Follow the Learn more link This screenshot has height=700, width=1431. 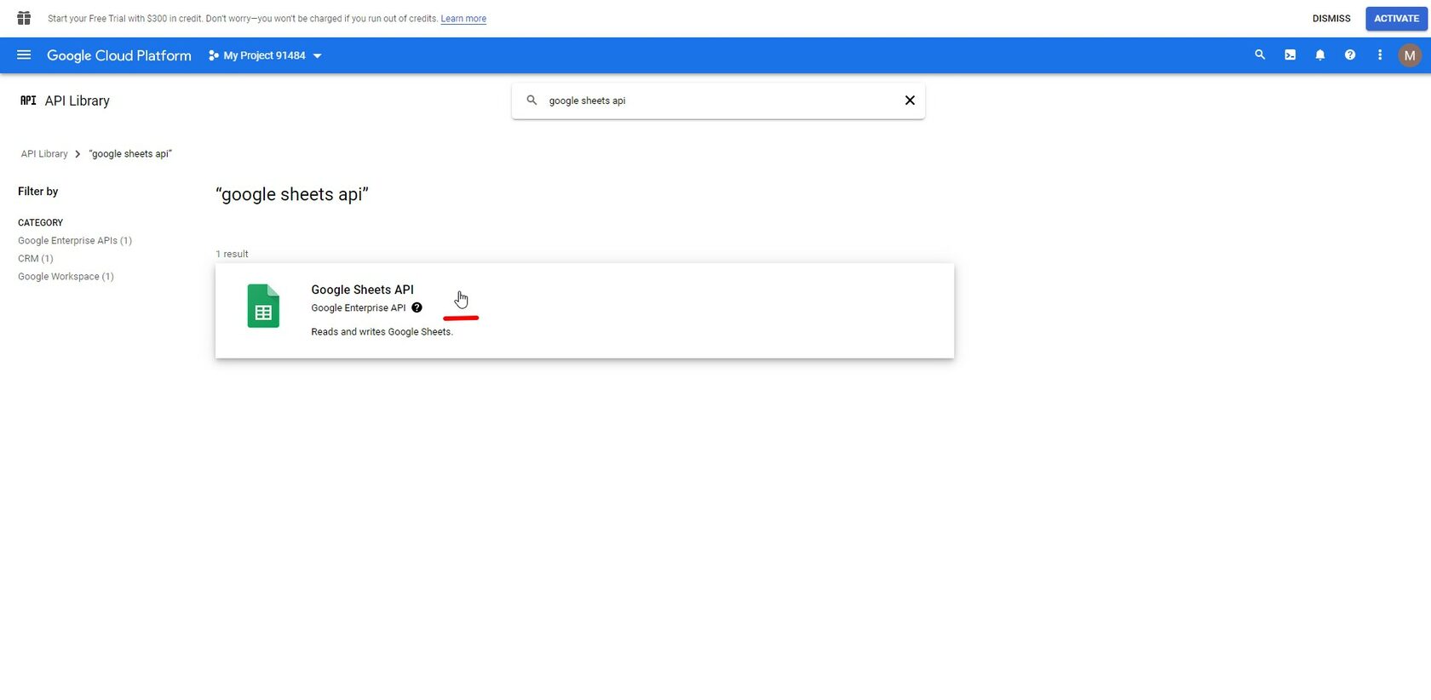click(463, 19)
